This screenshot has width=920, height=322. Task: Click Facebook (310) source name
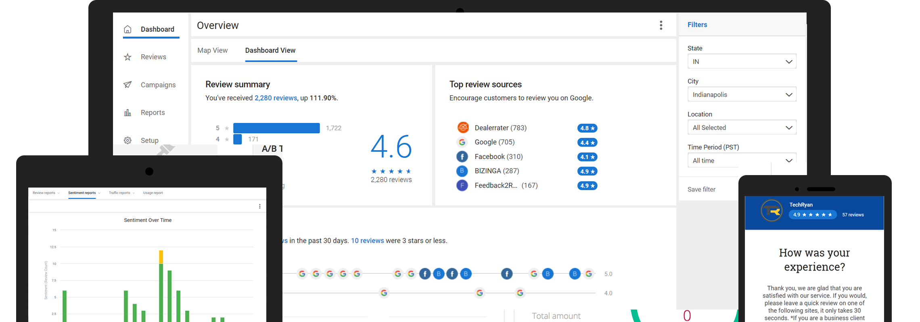click(x=498, y=157)
